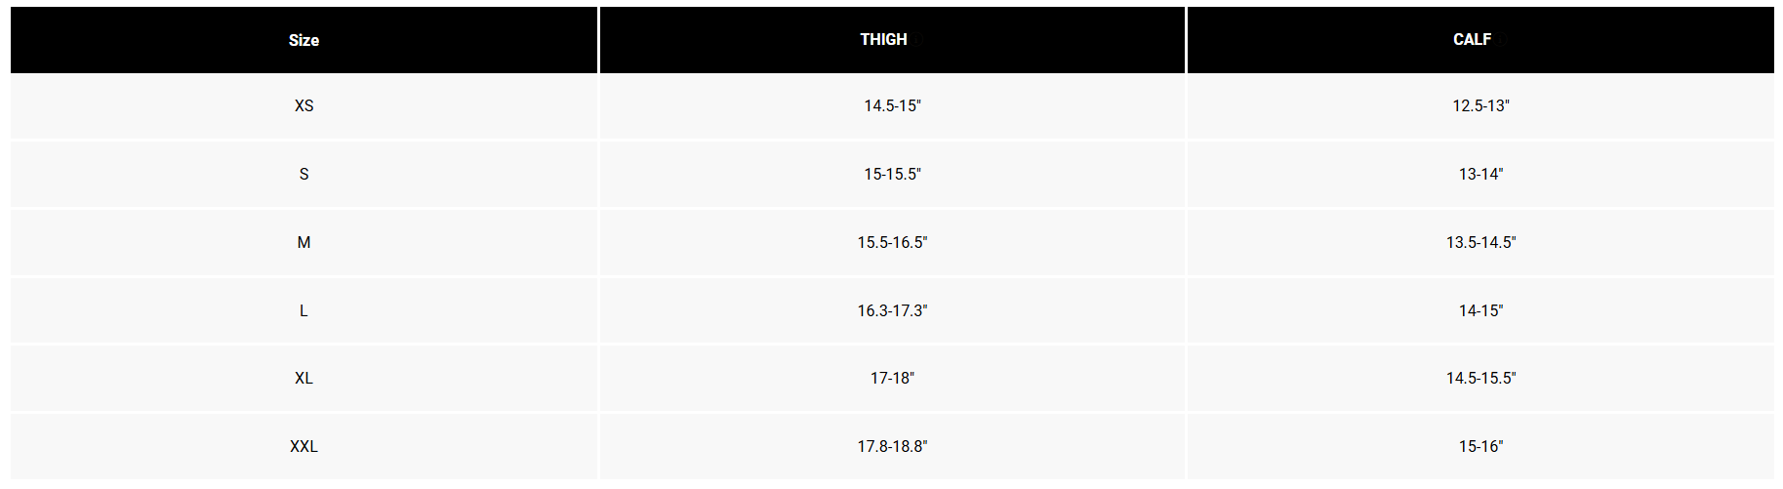Click the 14.5-15.5" calf value
Viewport: 1783px width, 489px height.
(x=1480, y=379)
